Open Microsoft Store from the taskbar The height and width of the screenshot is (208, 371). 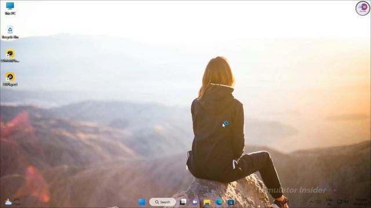(231, 202)
